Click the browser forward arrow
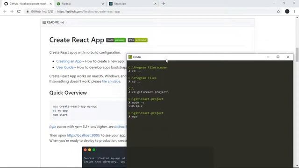 point(12,11)
